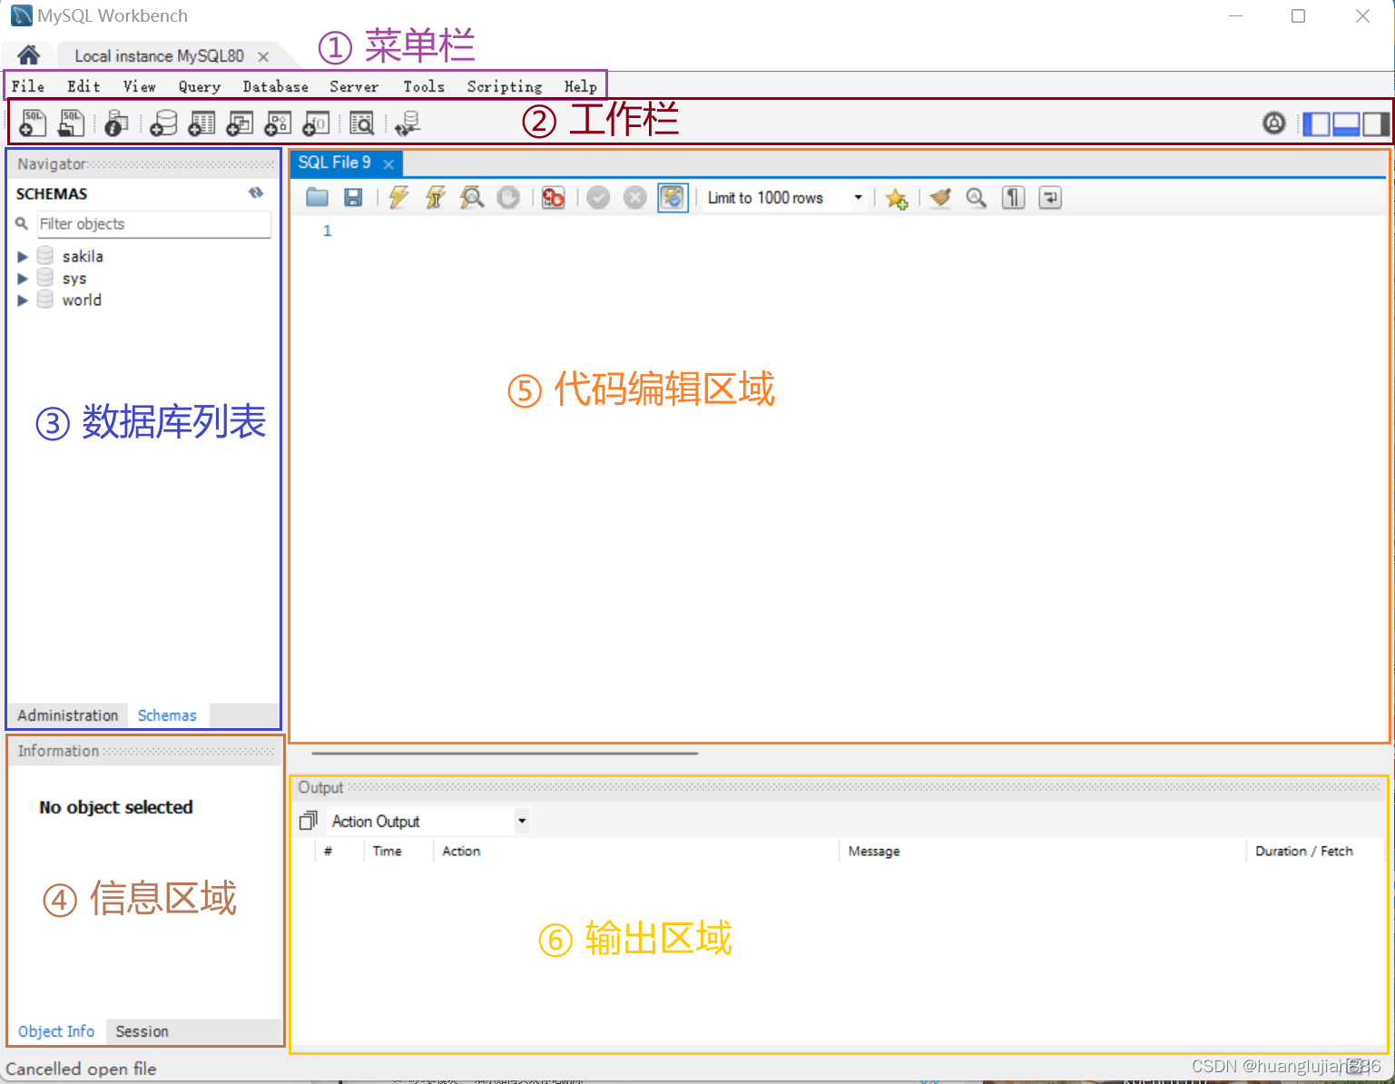Screen dimensions: 1395x1084
Task: Toggle the left sidebar panel
Action: [1316, 123]
